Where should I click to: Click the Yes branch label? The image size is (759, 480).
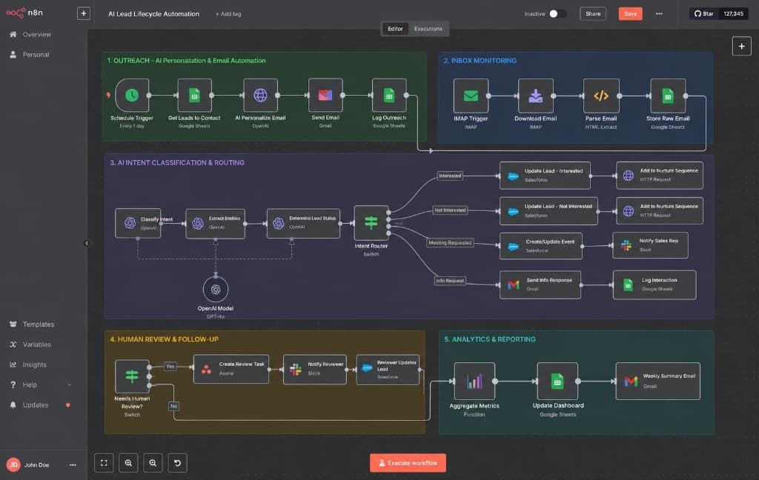coord(170,366)
